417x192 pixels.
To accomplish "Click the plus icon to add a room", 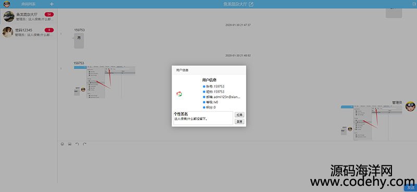I will tap(52, 4).
